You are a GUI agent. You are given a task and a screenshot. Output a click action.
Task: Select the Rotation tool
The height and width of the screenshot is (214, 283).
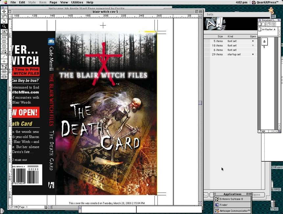[x=4, y=21]
